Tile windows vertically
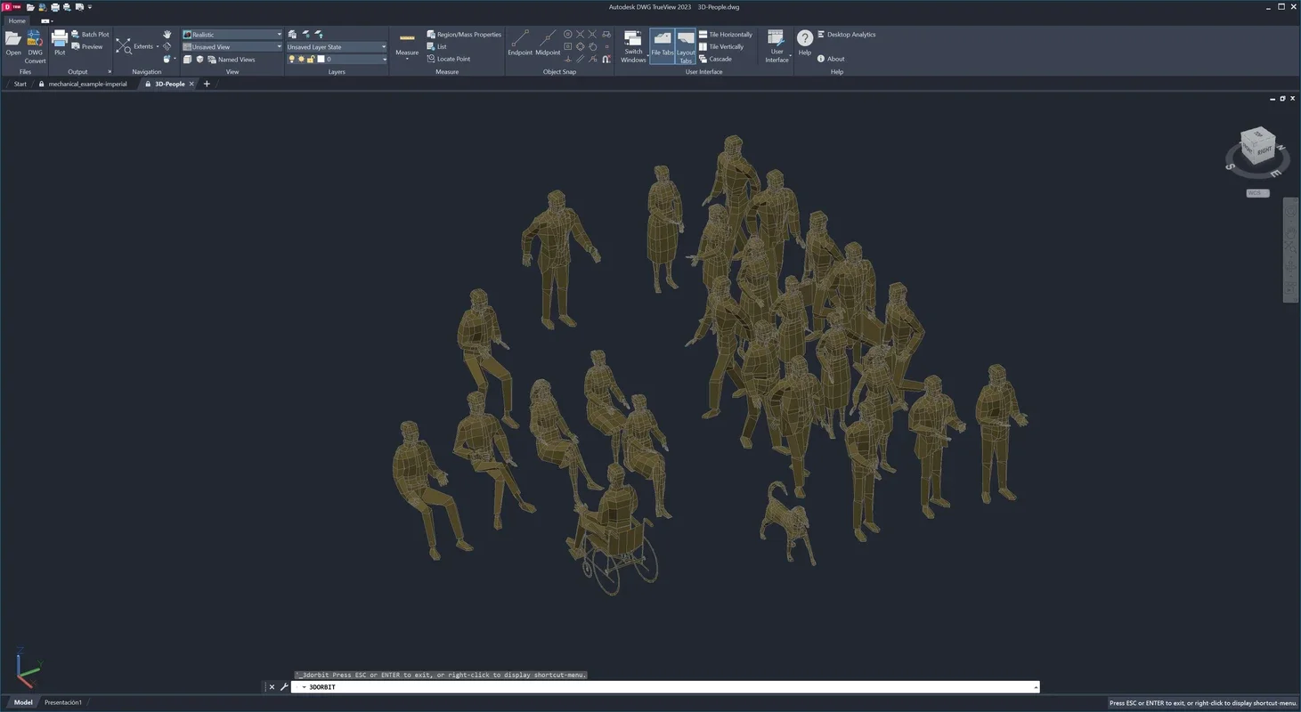This screenshot has width=1301, height=712. [720, 46]
